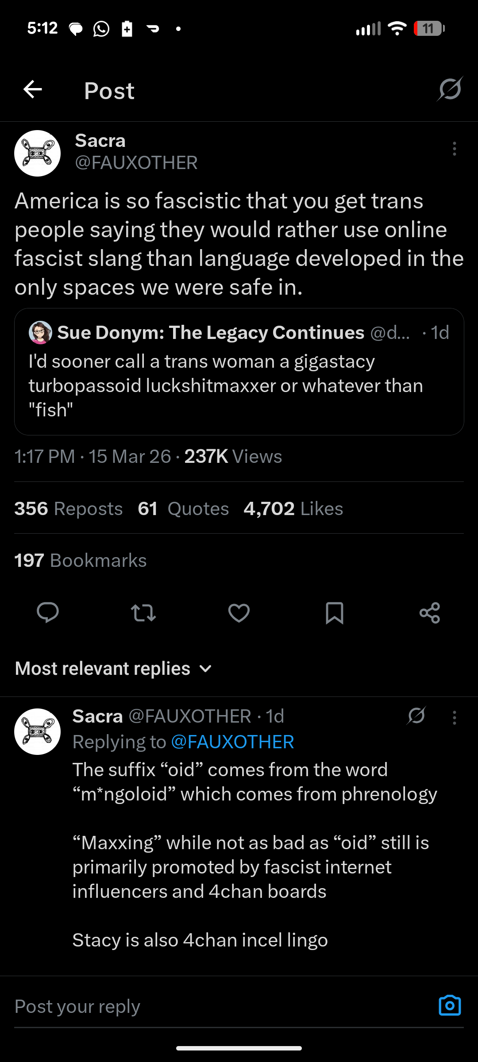The height and width of the screenshot is (1062, 478).
Task: Tap the share icon
Action: coord(430,613)
